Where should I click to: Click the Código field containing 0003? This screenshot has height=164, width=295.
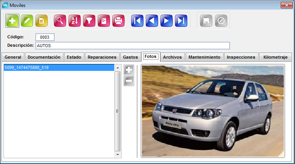tap(45, 37)
